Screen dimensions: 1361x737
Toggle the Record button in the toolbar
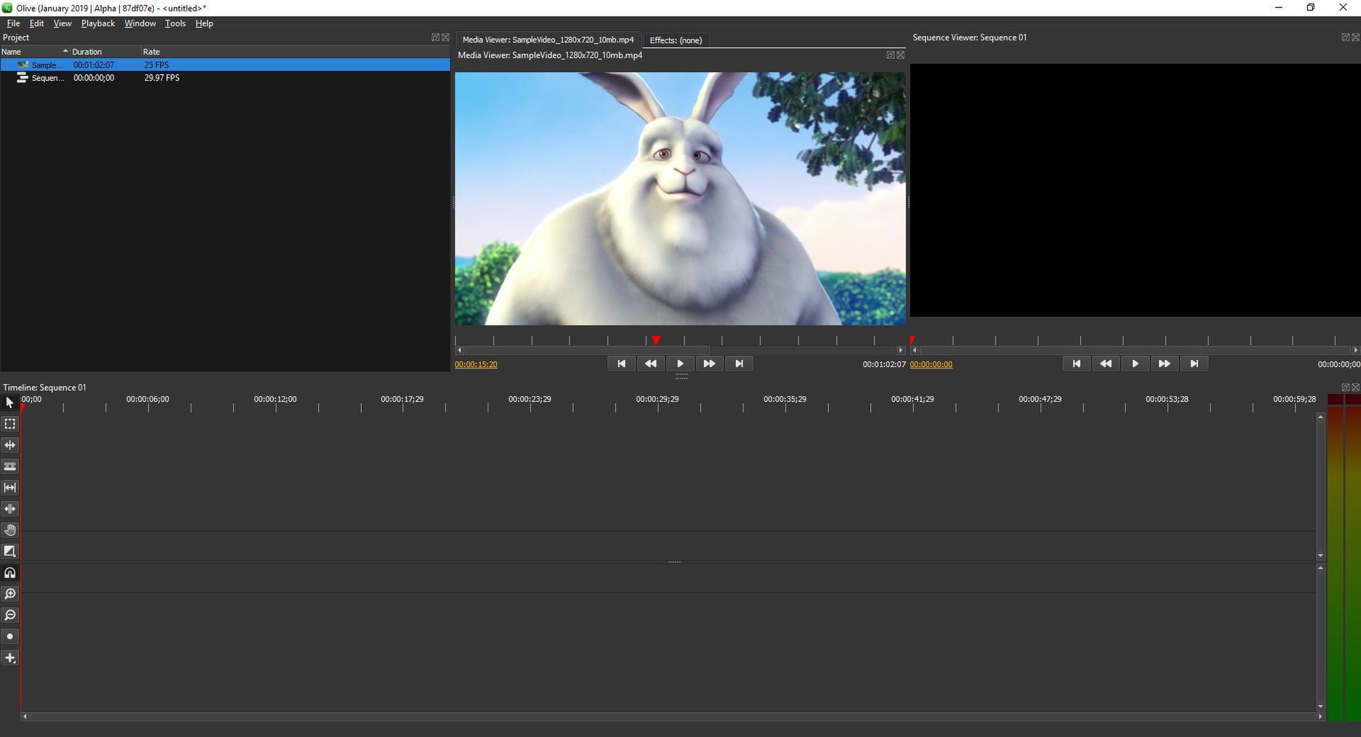click(10, 636)
